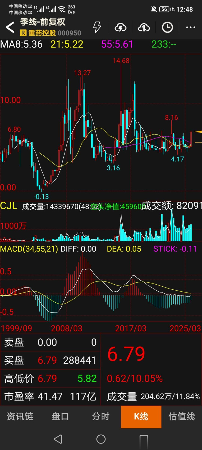
Task: Tap the 2017/03 date axis label
Action: (131, 328)
